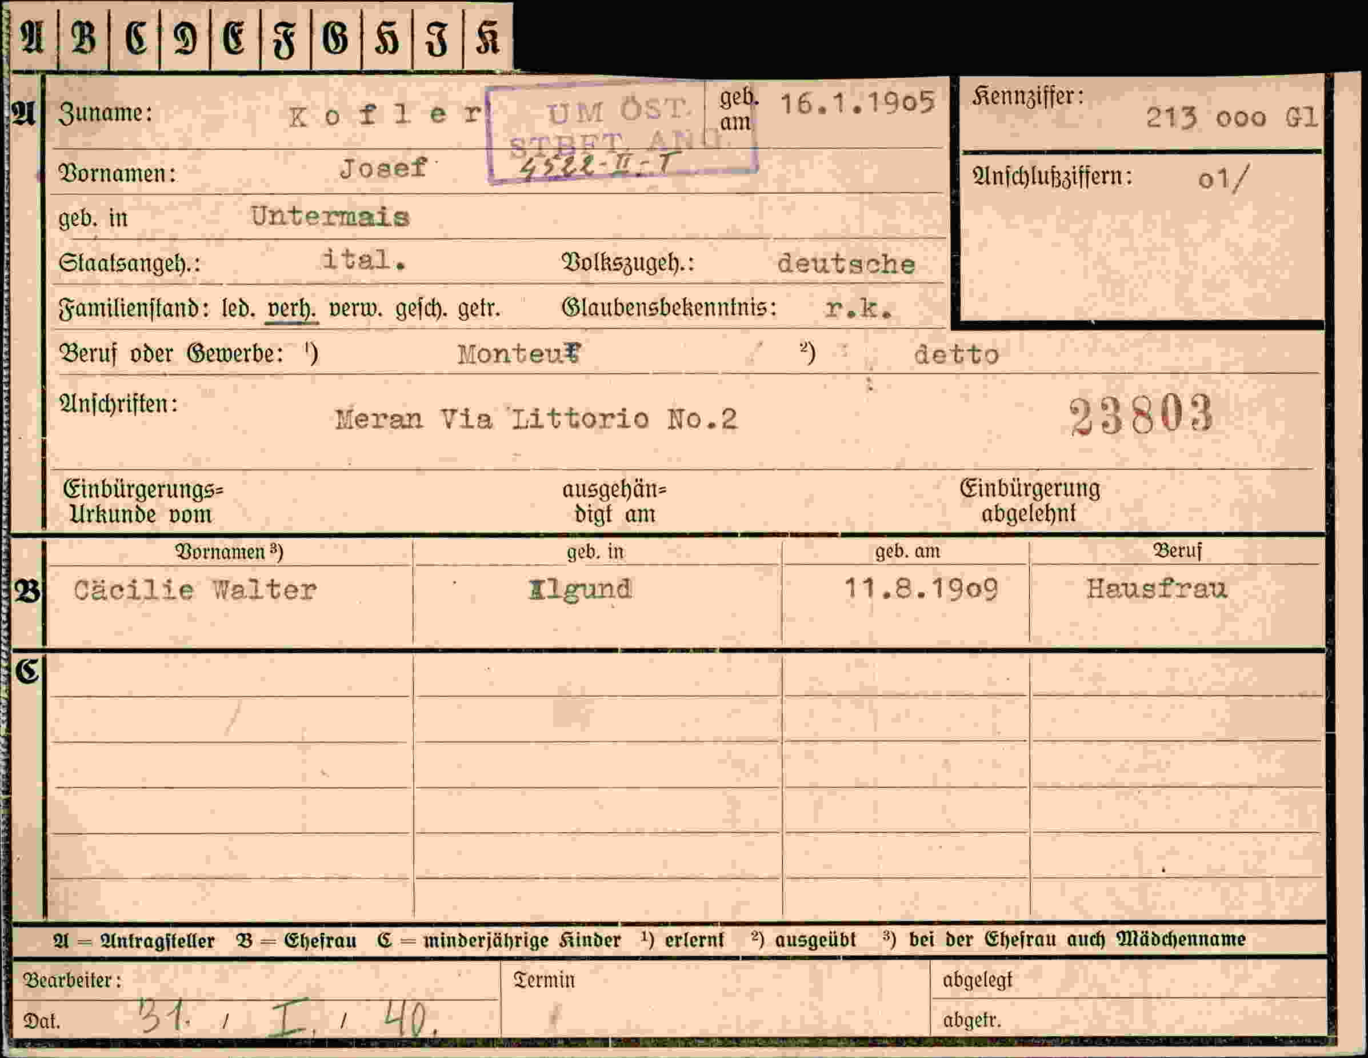Select the learned profession 'Monteur'
Image resolution: width=1368 pixels, height=1058 pixels.
point(519,354)
